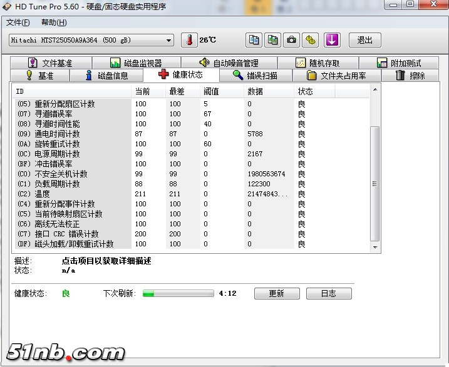The width and height of the screenshot is (449, 367).
Task: Expand the Hitachi drive selection dropdown
Action: point(168,41)
